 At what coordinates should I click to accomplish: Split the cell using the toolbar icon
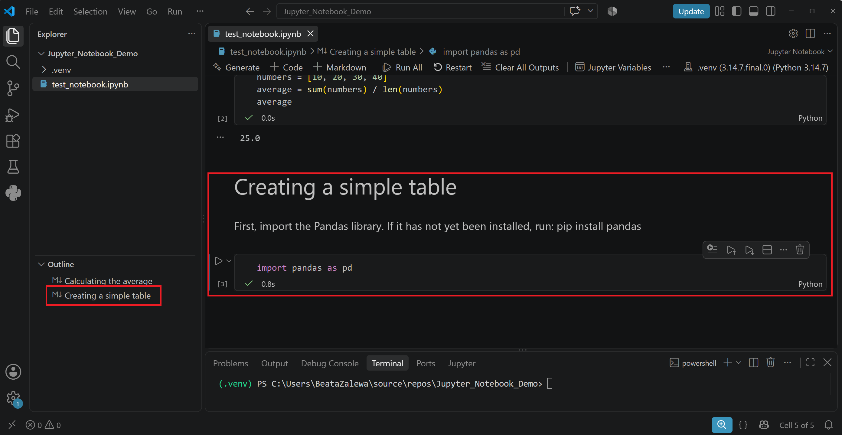point(767,250)
